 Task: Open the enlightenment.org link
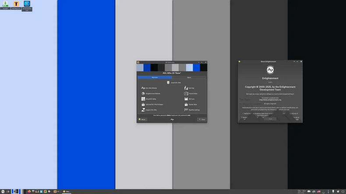pyautogui.click(x=270, y=99)
